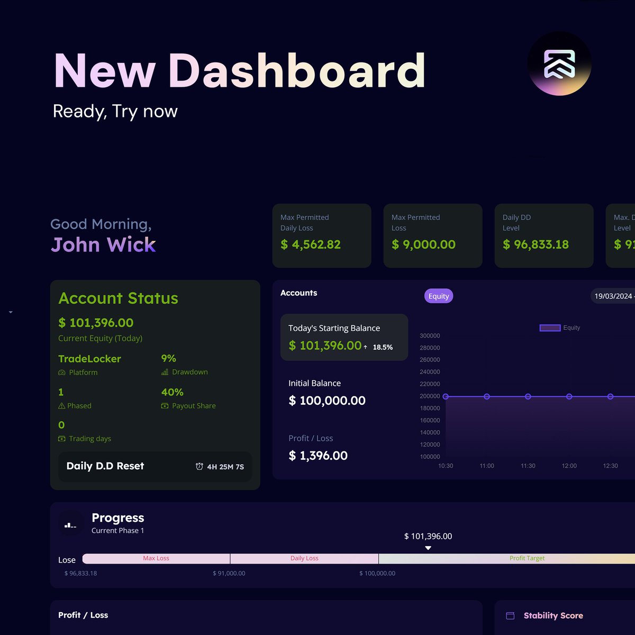Screen dimensions: 635x635
Task: Click the Stability Score panel icon
Action: [510, 615]
